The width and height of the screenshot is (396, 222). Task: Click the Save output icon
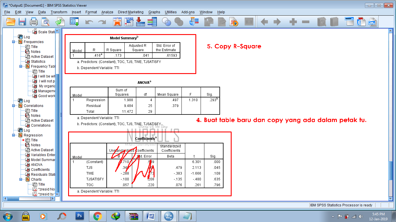point(21,21)
